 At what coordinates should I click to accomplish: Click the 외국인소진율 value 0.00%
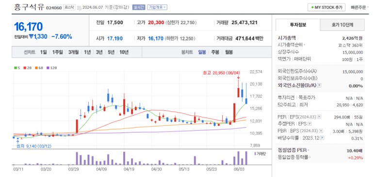click(x=356, y=86)
